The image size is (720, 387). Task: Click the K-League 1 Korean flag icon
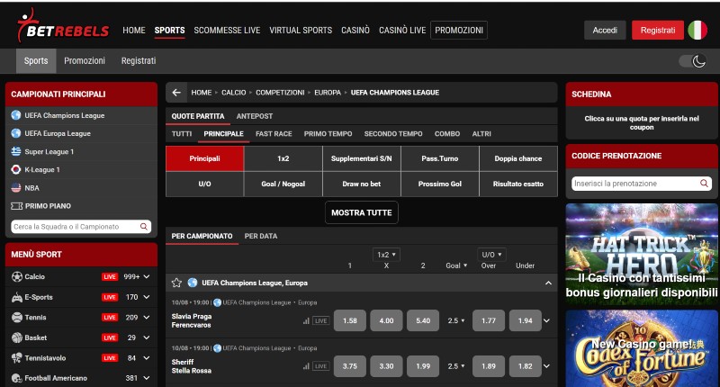click(16, 169)
